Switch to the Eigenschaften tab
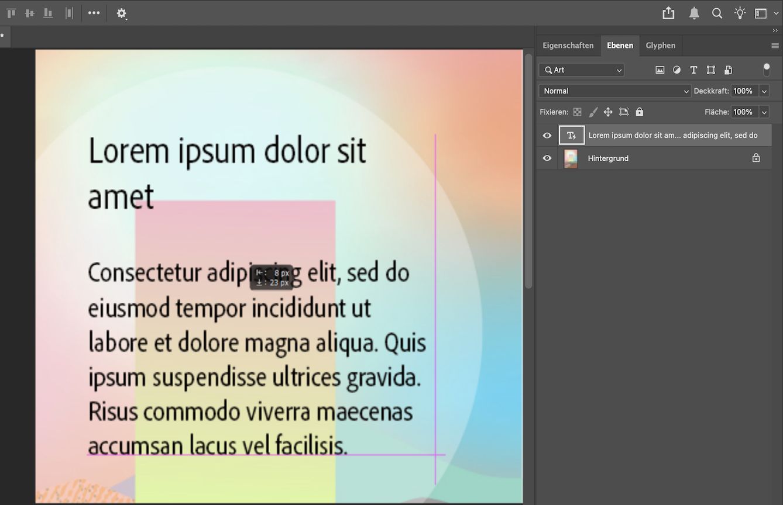783x505 pixels. [x=568, y=45]
